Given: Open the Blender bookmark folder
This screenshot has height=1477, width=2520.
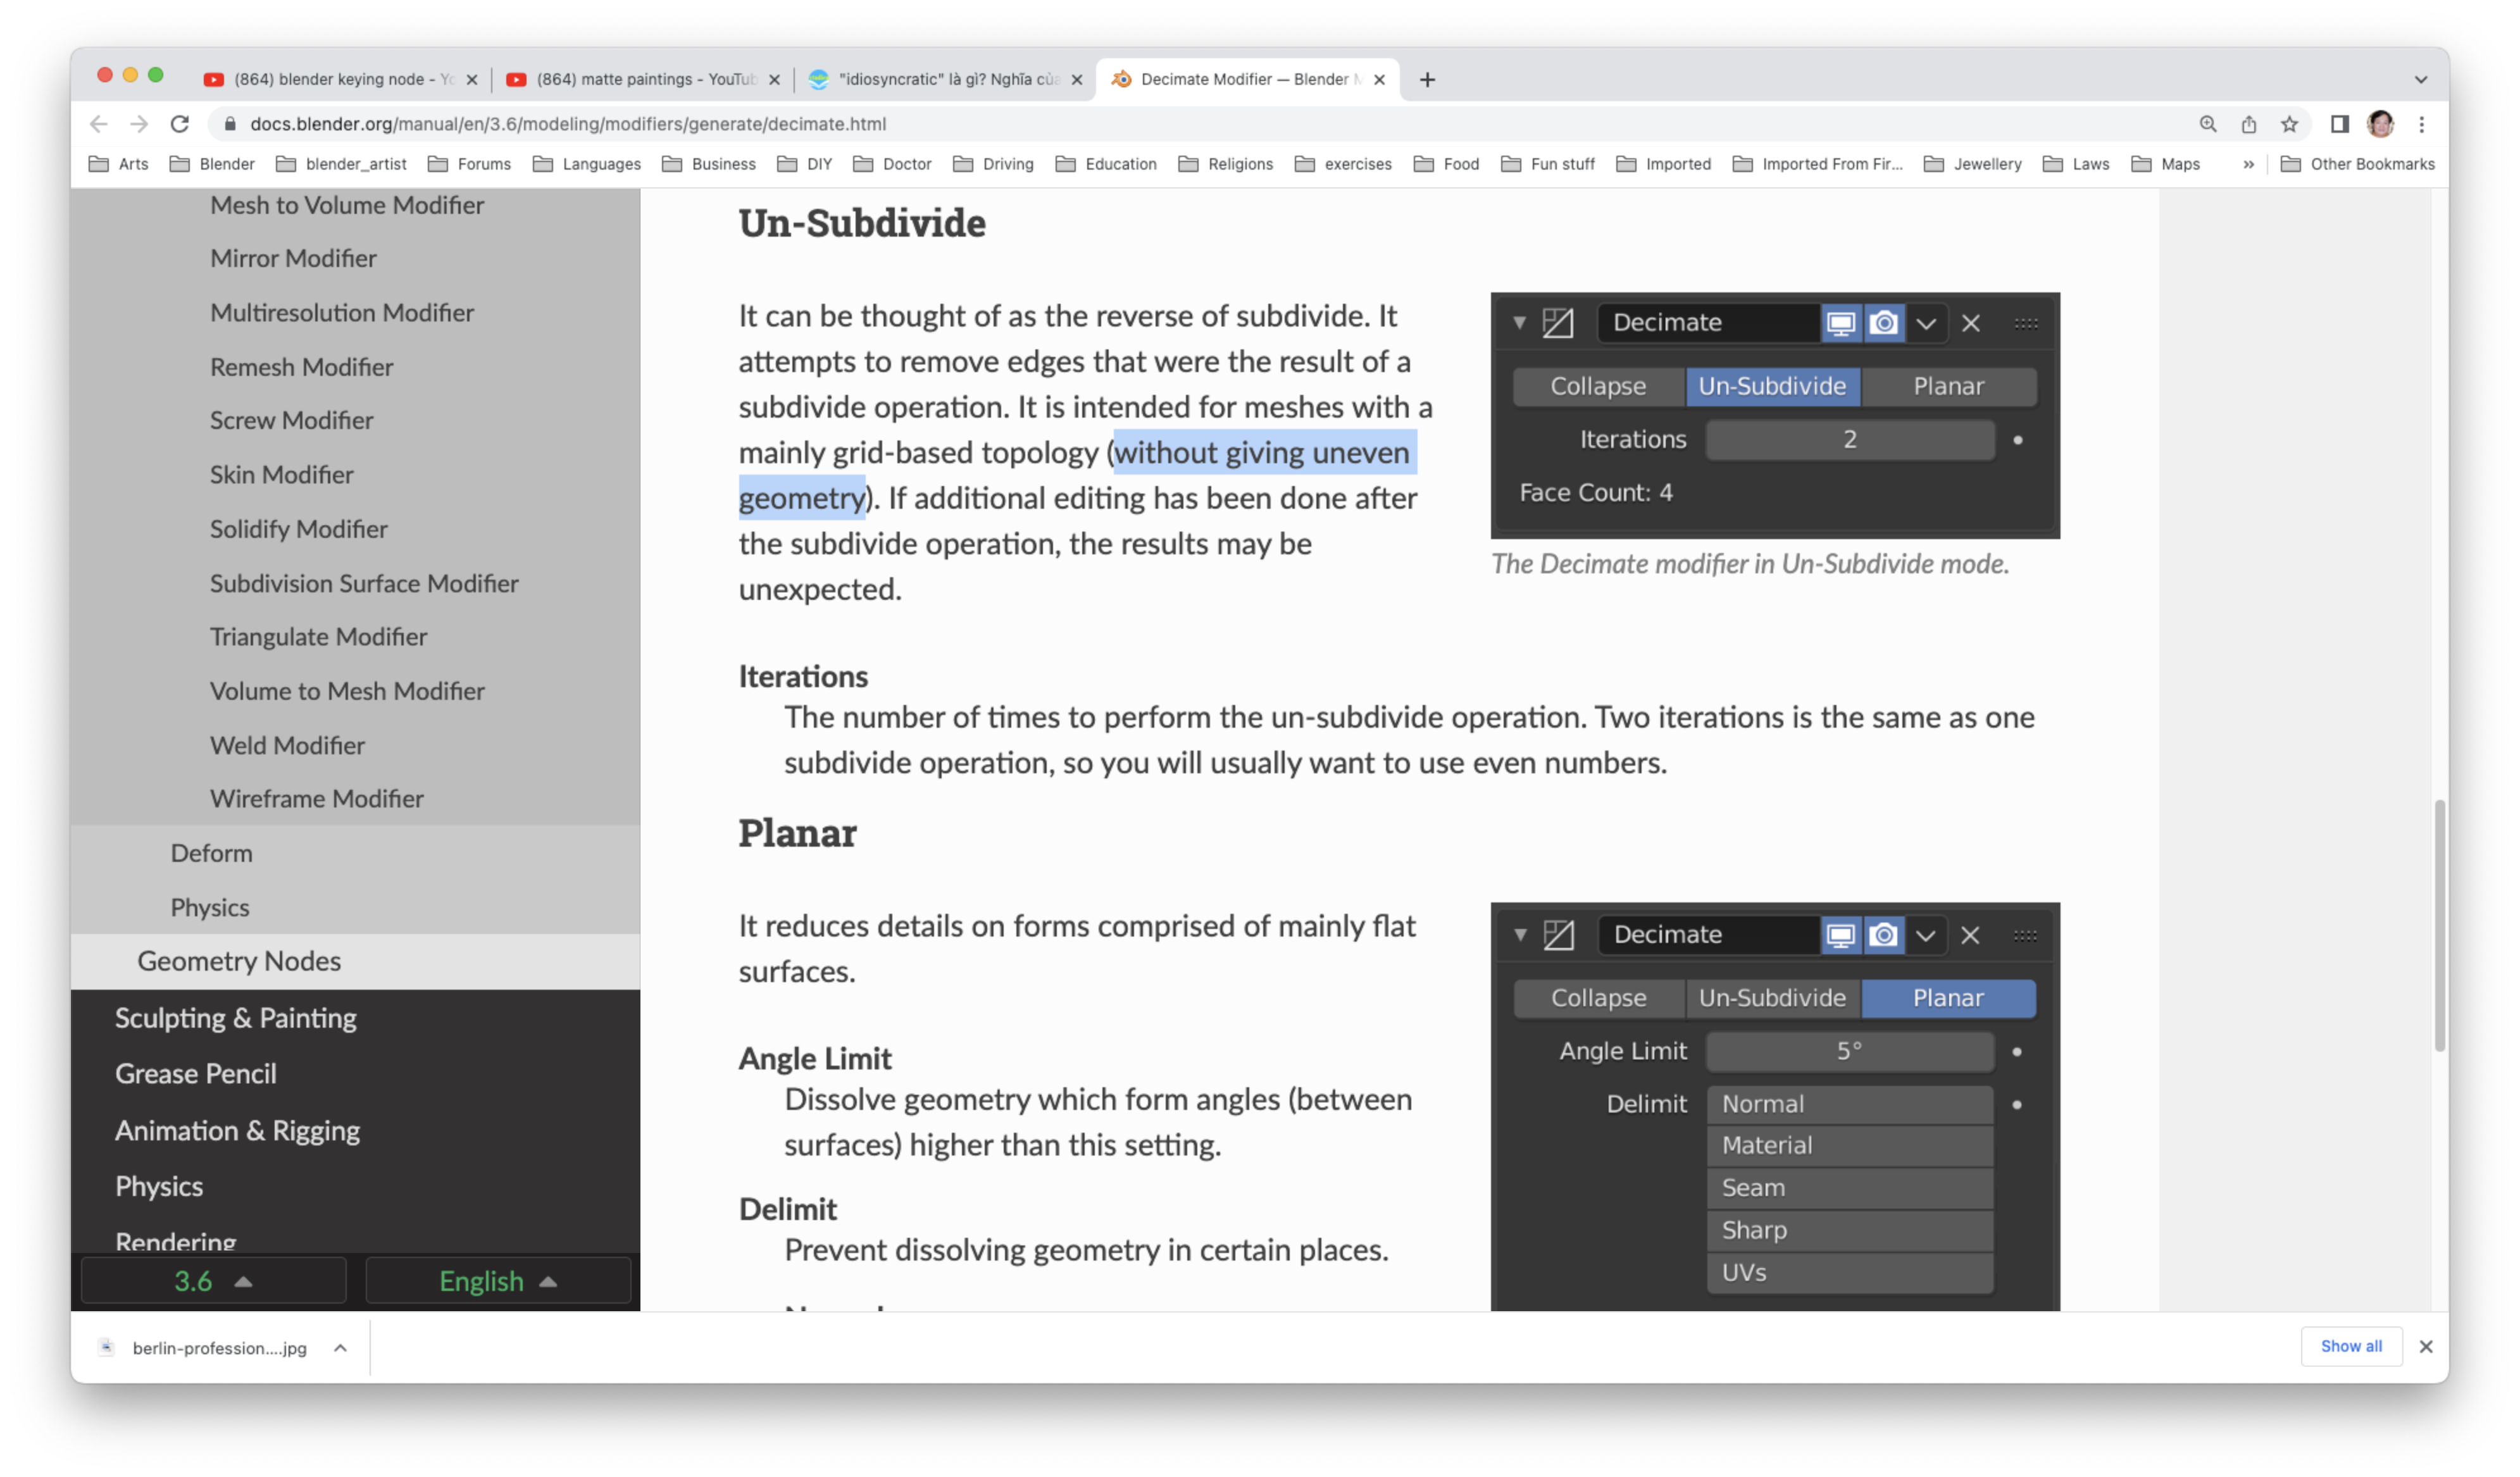Looking at the screenshot, I should click(x=212, y=164).
